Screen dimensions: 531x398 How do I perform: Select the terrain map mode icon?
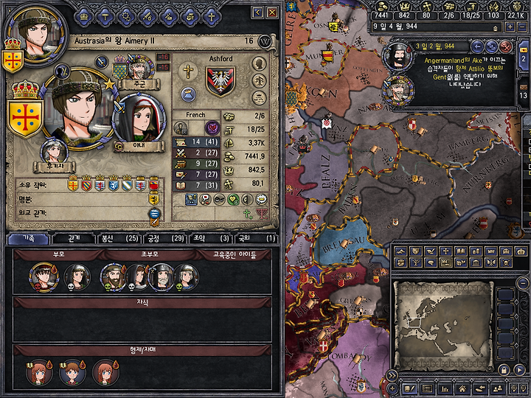[x=401, y=251]
